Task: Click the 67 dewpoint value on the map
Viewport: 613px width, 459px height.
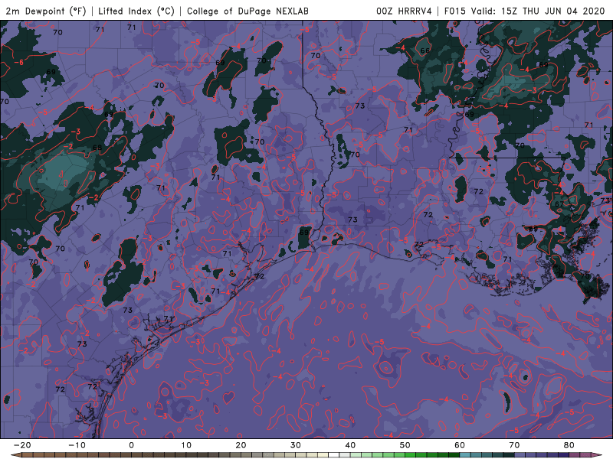Action: 559,204
